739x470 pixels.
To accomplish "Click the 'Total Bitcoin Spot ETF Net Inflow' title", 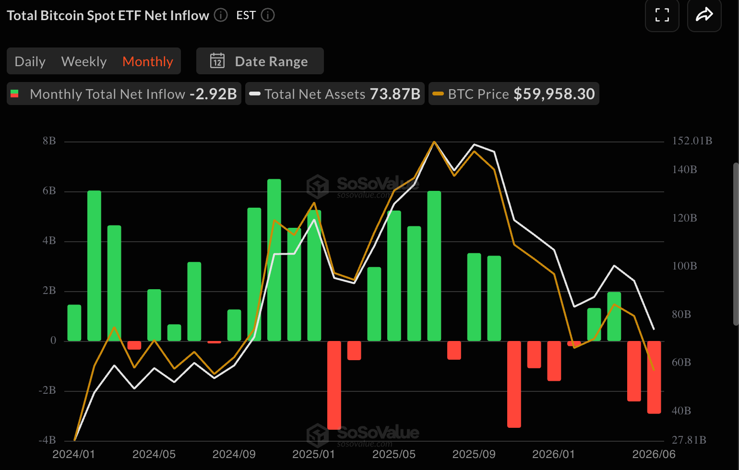I will point(108,15).
